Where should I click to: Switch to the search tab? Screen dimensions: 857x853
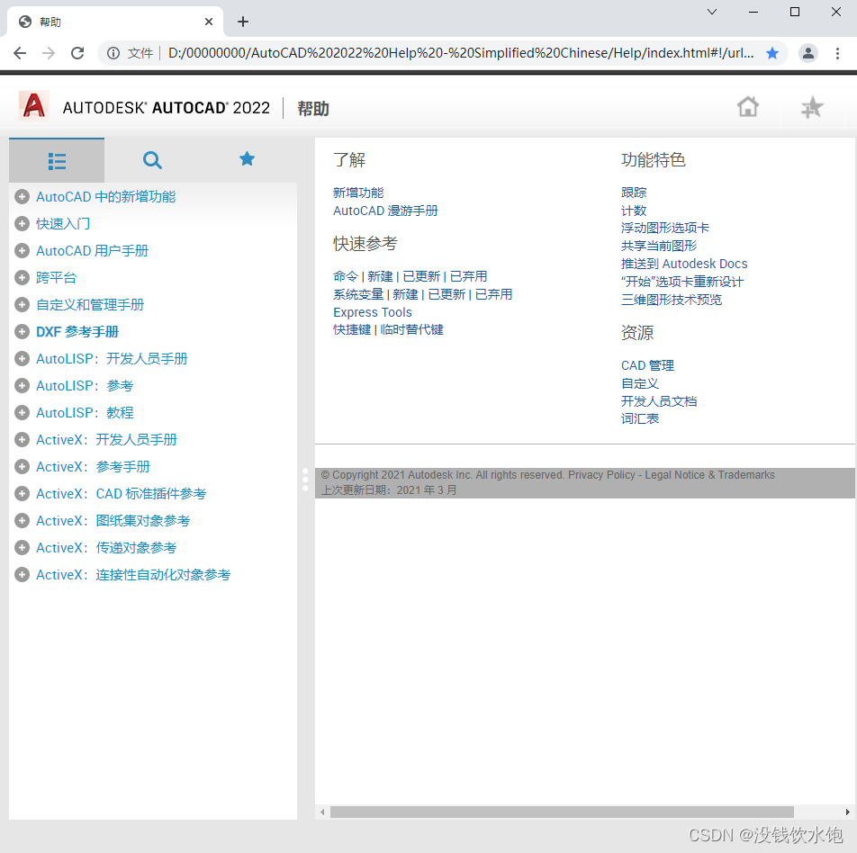pyautogui.click(x=152, y=161)
